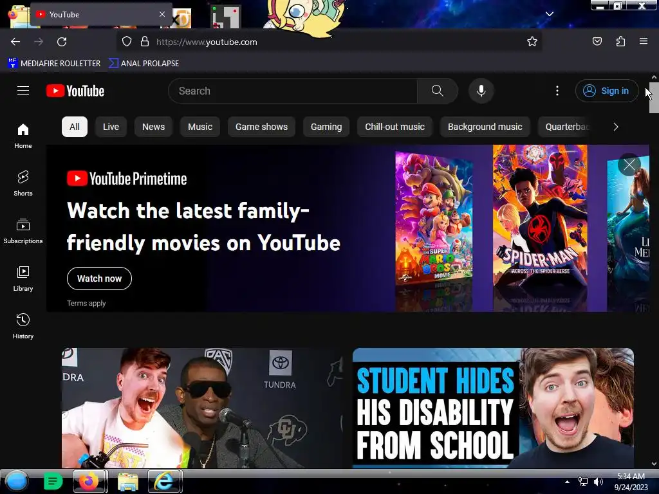659x494 pixels.
Task: Open MrBeast Tundra press conference thumbnail
Action: coord(201,408)
